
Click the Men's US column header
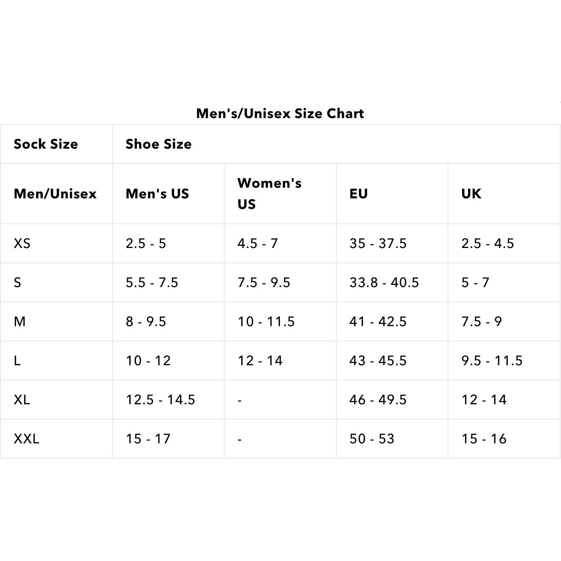(157, 194)
